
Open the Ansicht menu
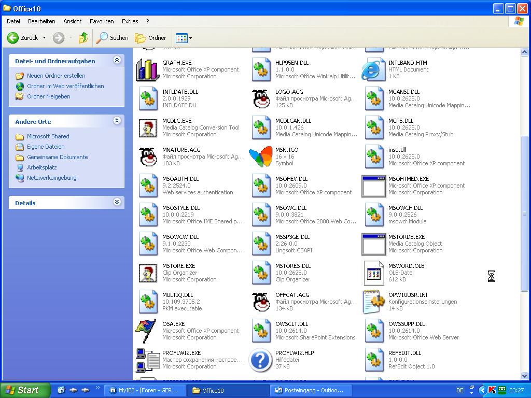[x=73, y=21]
